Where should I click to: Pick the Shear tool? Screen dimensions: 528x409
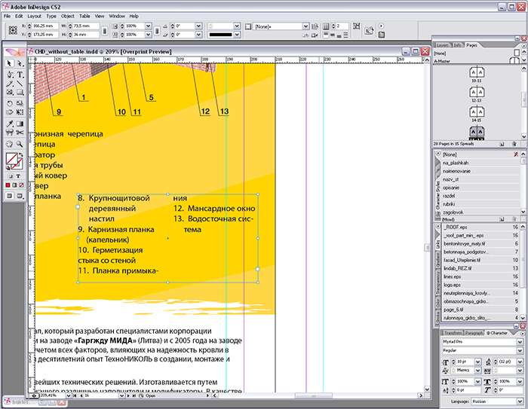[x=9, y=112]
